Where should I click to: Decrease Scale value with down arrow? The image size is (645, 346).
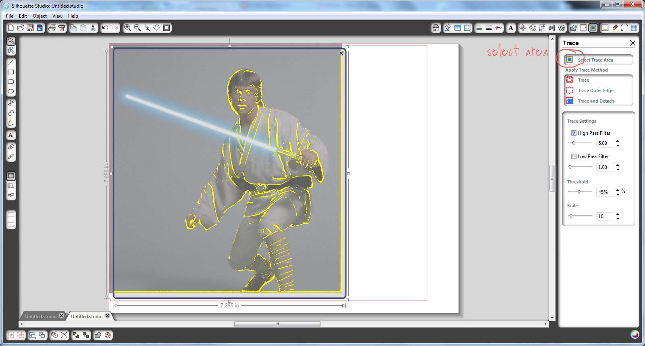(x=618, y=218)
